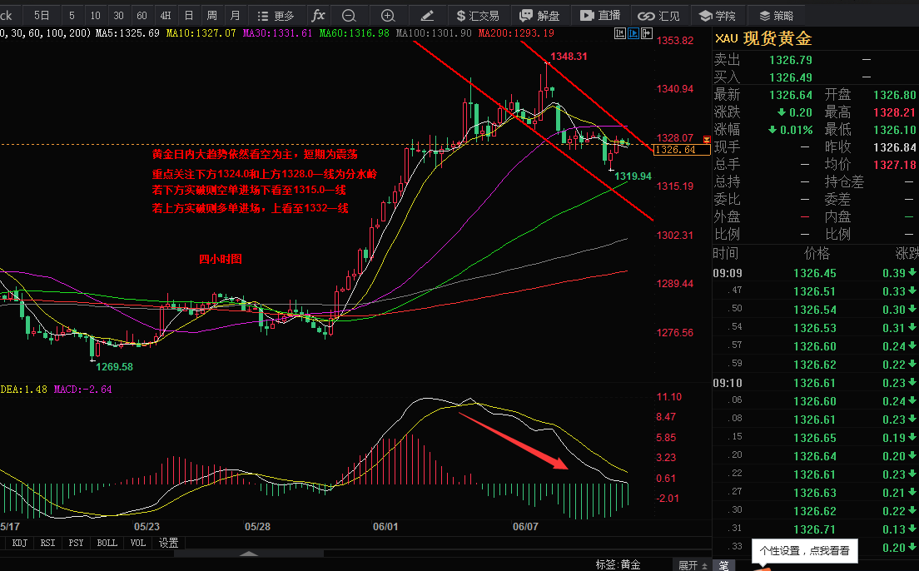Zoom in the chart with plus magnifier

tap(387, 16)
